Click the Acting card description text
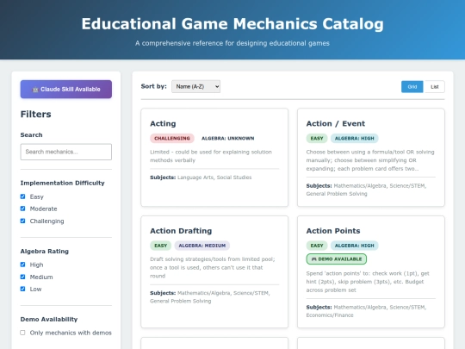 211,156
